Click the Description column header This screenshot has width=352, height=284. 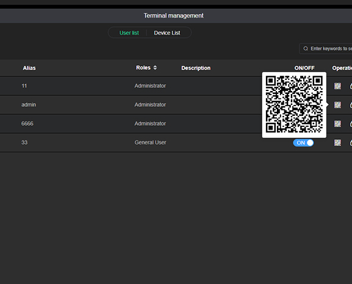tap(196, 68)
